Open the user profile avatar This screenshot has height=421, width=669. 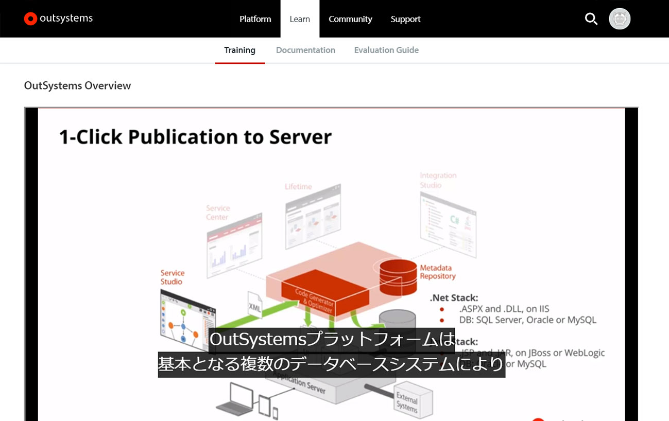(x=620, y=19)
